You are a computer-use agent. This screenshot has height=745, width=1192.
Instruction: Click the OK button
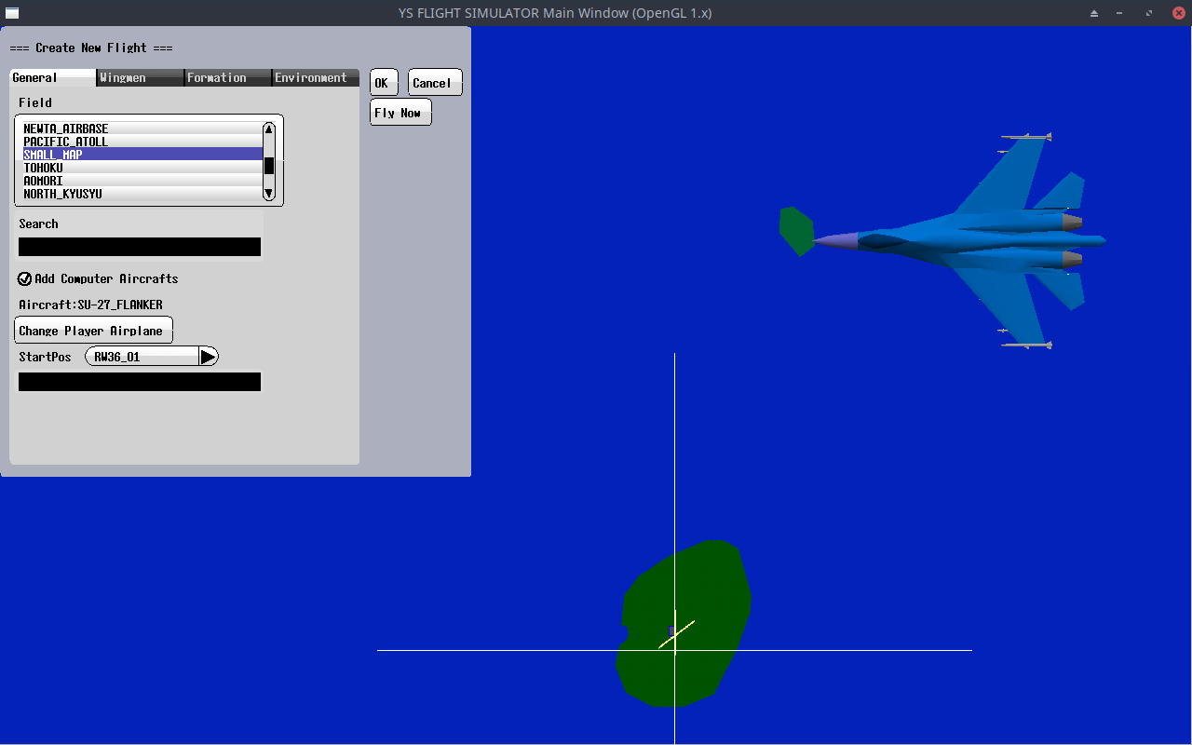coord(384,83)
